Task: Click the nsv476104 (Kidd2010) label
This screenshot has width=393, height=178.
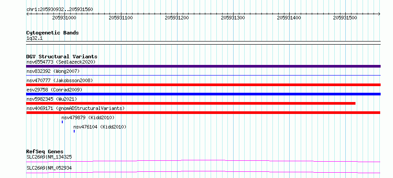Action: (x=100, y=127)
